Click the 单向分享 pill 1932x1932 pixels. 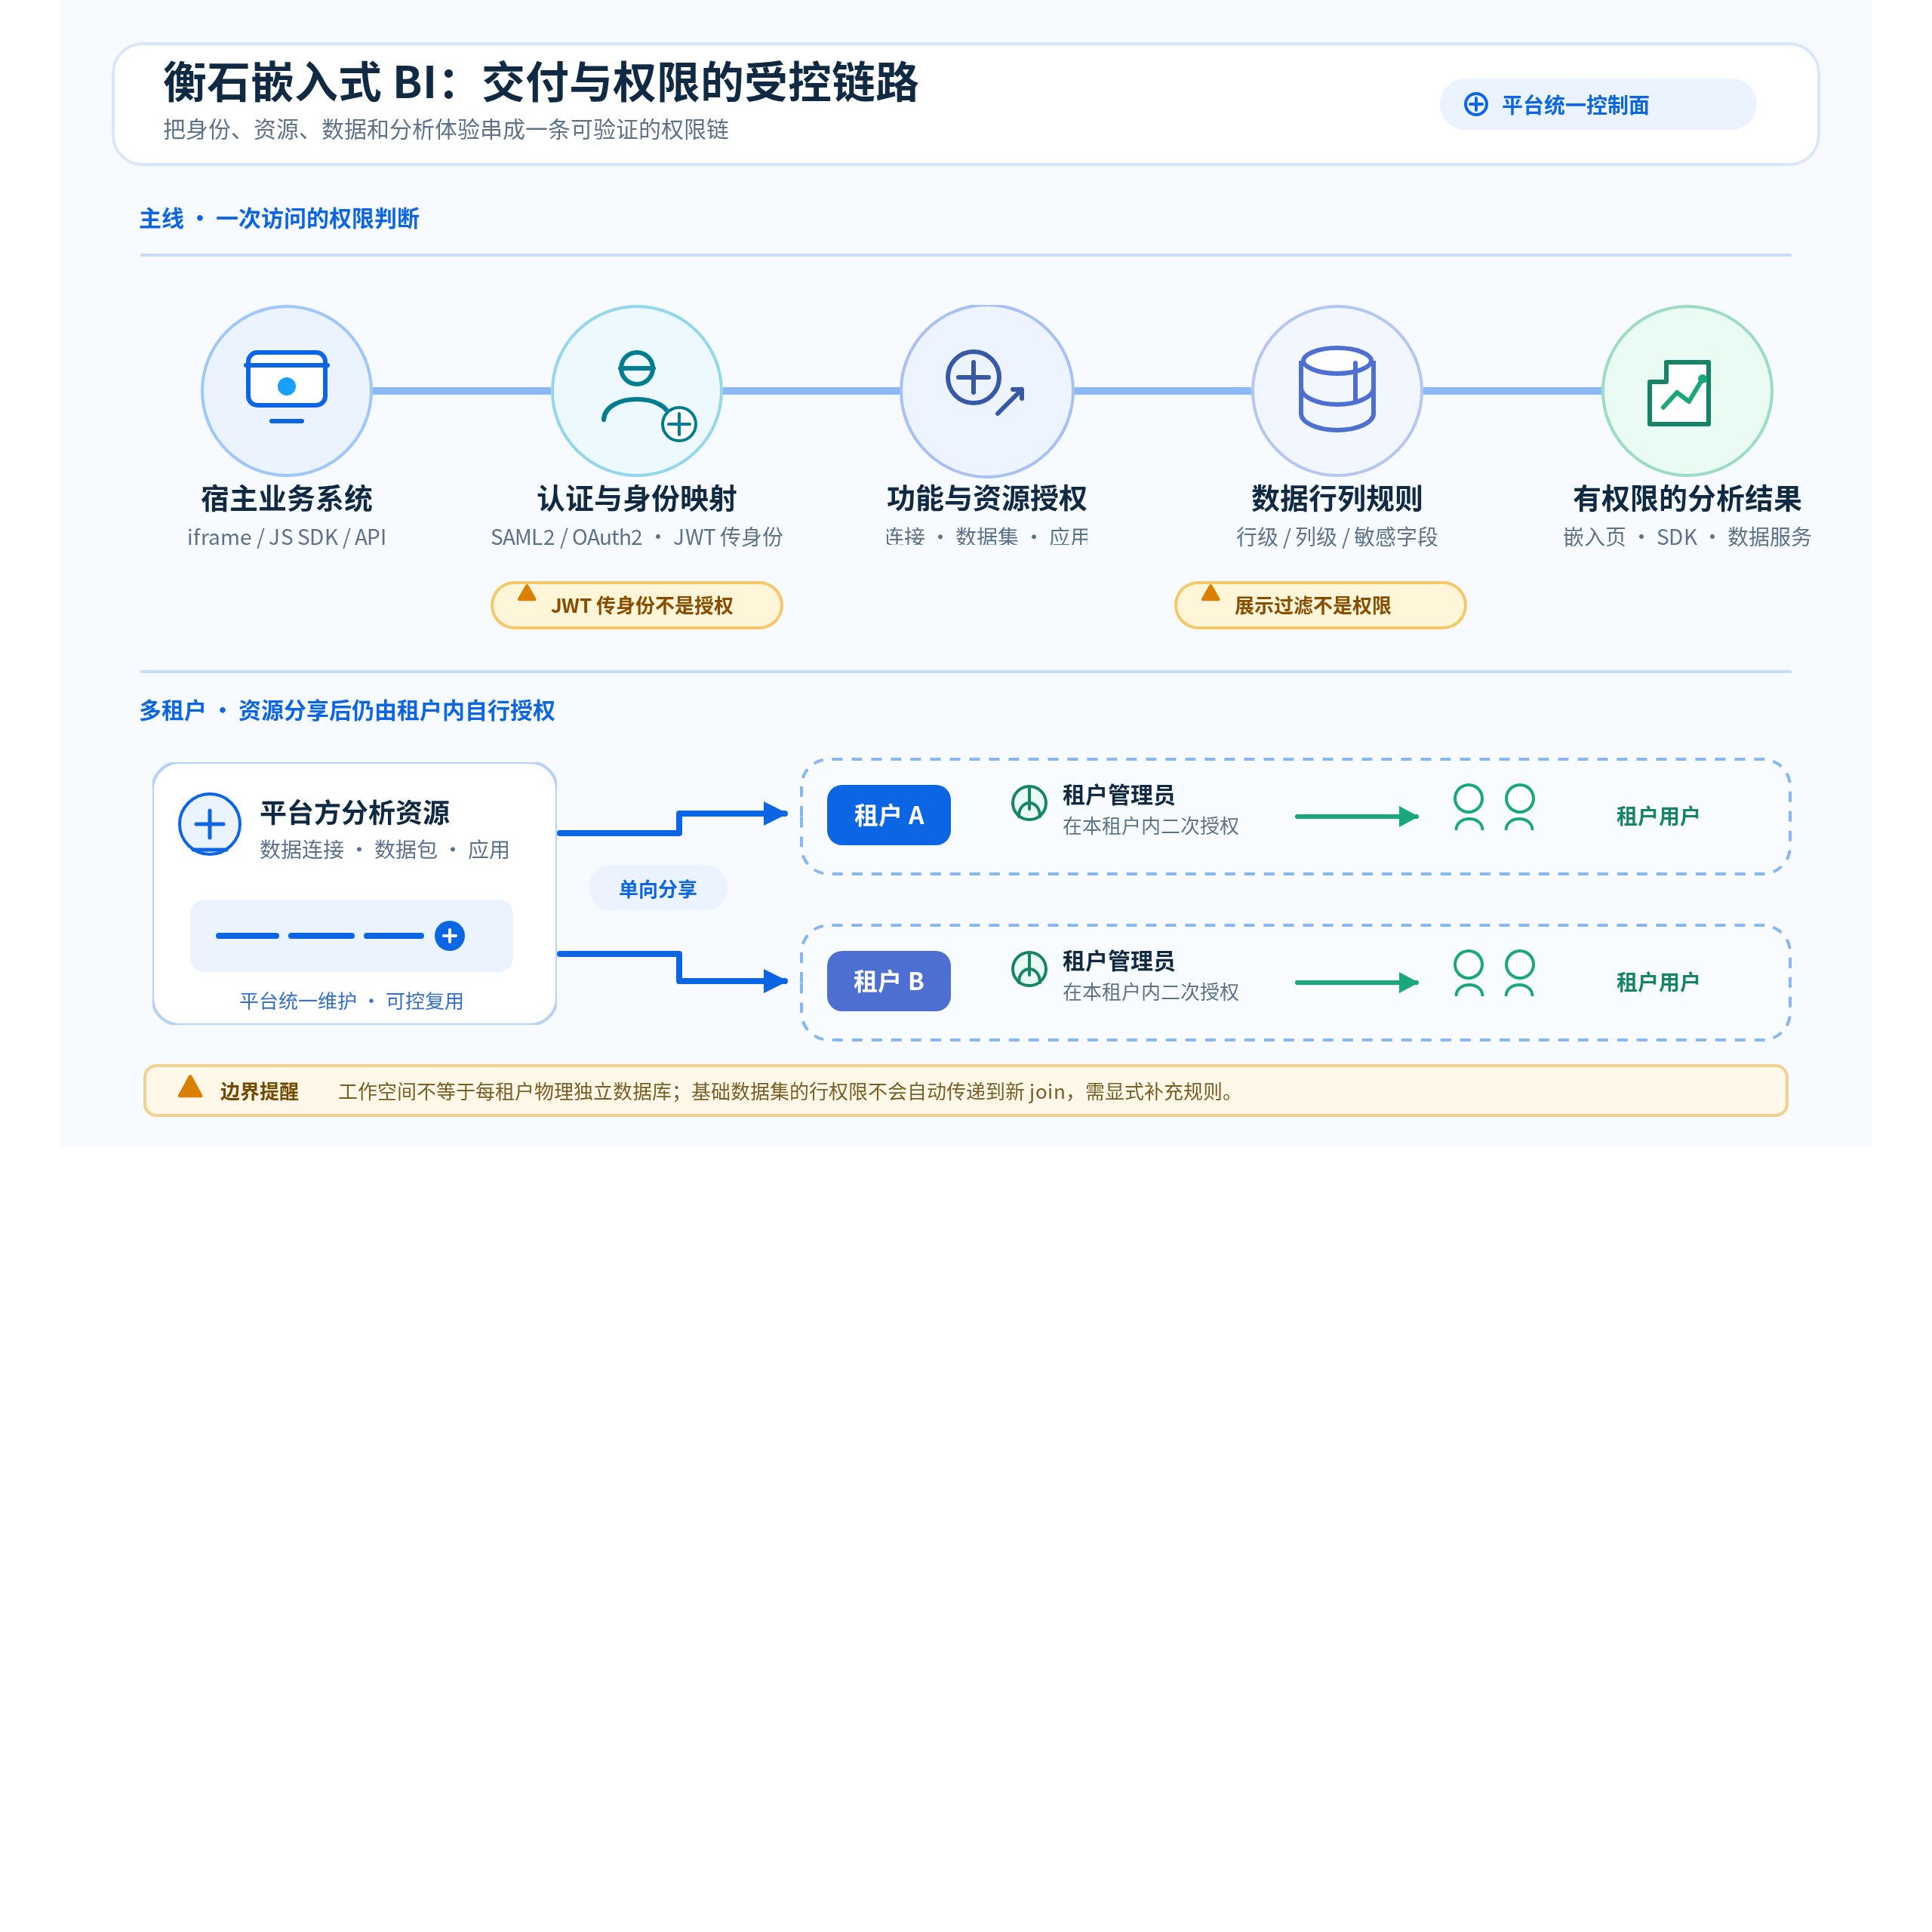657,888
